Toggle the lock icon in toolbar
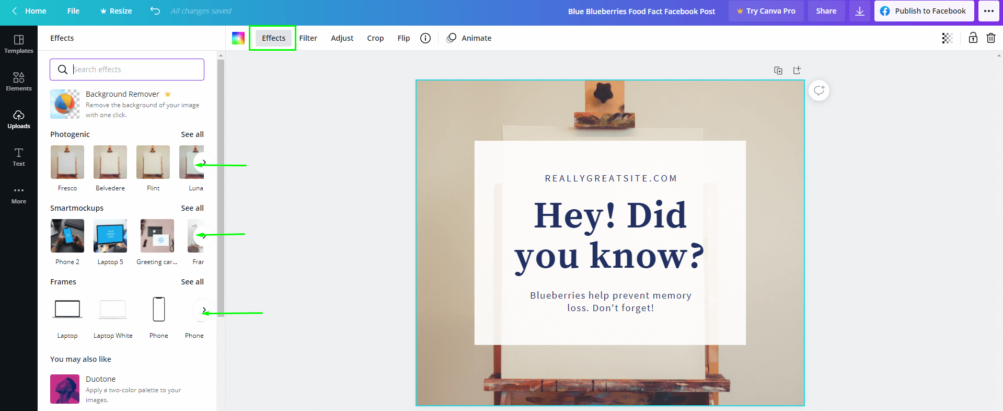Viewport: 1003px width, 411px height. (973, 38)
